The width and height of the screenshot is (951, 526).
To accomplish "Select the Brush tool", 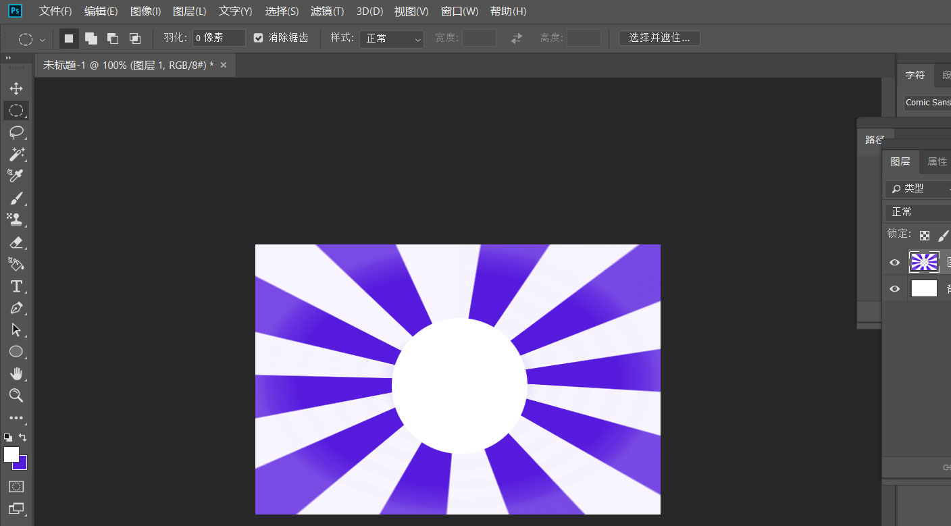I will tap(16, 198).
